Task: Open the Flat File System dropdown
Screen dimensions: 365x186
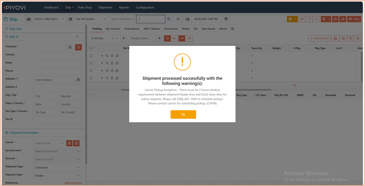Action: (x=91, y=19)
